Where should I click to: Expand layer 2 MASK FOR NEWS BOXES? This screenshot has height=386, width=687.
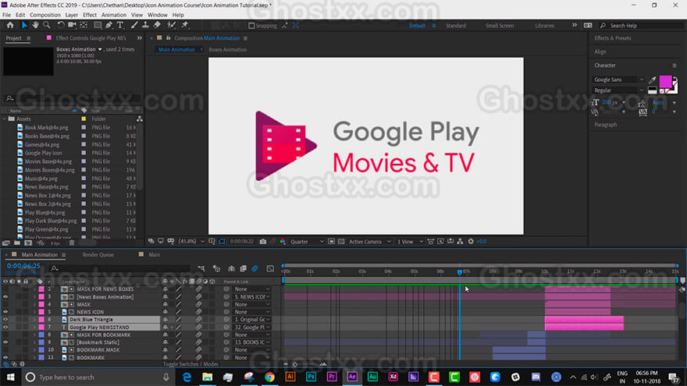pyautogui.click(x=34, y=289)
